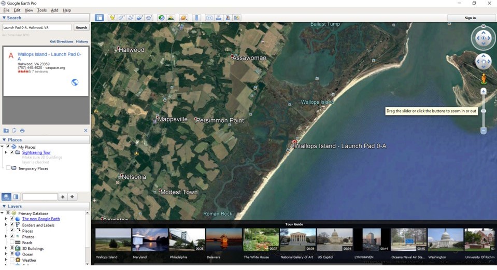This screenshot has width=497, height=270.
Task: Uncheck the Places layer checkbox
Action: click(12, 231)
